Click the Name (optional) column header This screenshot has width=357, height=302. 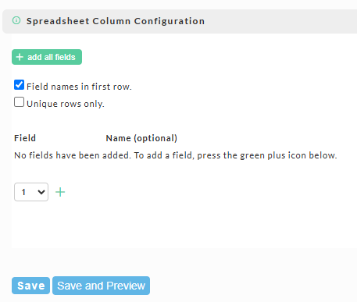(141, 138)
